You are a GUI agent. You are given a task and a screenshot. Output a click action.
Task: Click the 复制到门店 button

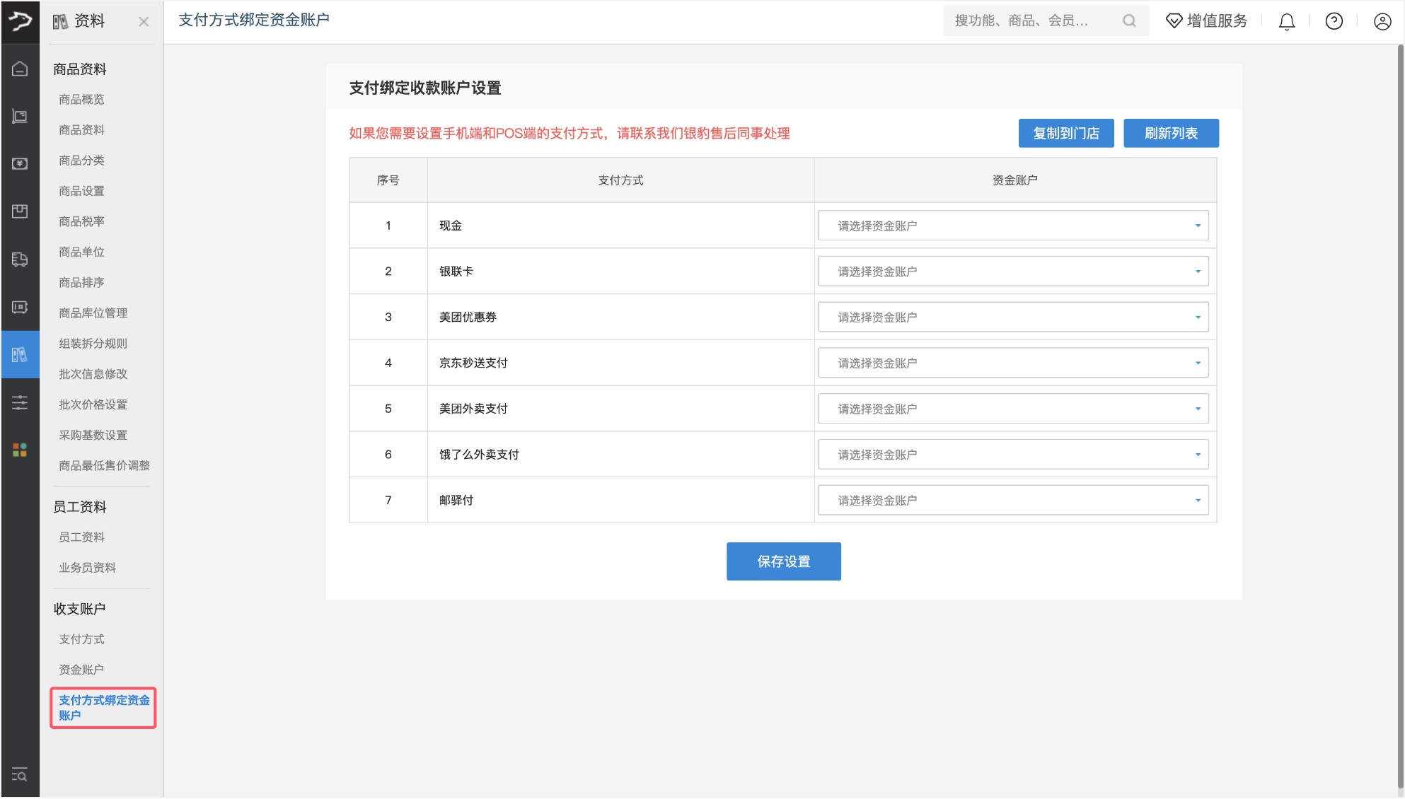click(x=1065, y=133)
